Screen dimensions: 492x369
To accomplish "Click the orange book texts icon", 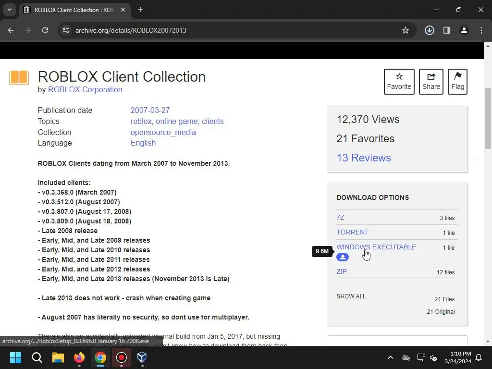I will click(x=19, y=77).
